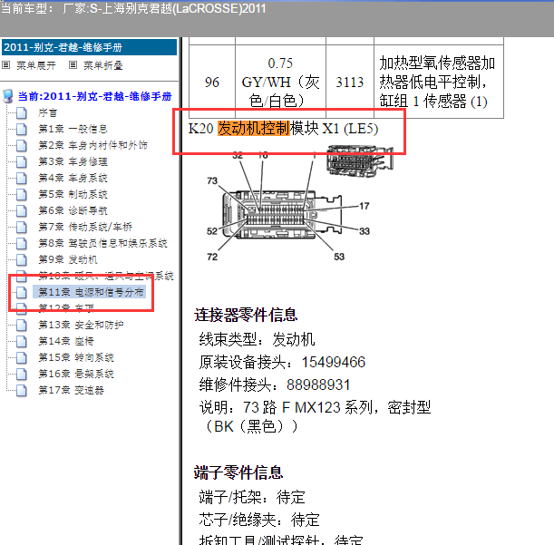Image resolution: width=554 pixels, height=545 pixels.
Task: Click the 原装设备接头: 15499466 line
Action: [x=282, y=362]
